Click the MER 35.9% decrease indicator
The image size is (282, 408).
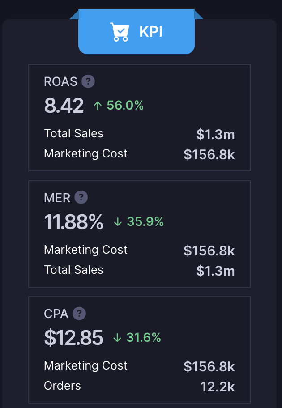[x=139, y=222]
